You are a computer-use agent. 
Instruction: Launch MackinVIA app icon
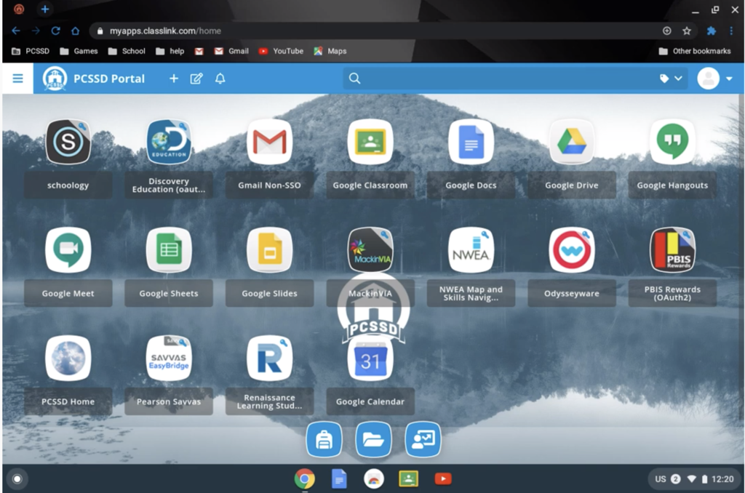370,250
